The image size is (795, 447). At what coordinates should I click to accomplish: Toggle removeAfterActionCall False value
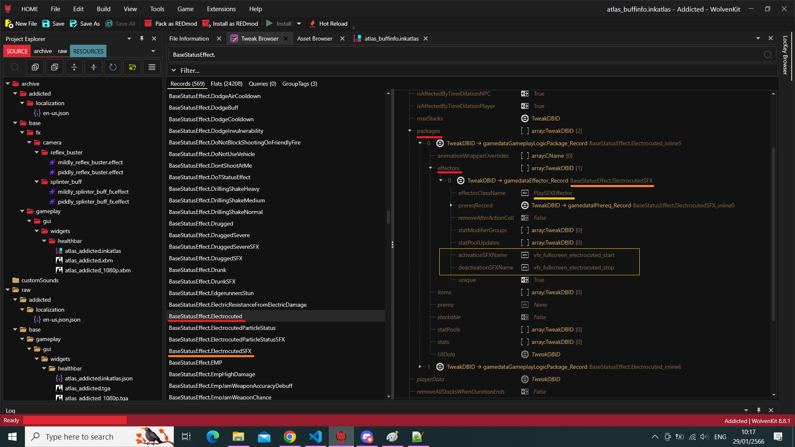tap(525, 218)
